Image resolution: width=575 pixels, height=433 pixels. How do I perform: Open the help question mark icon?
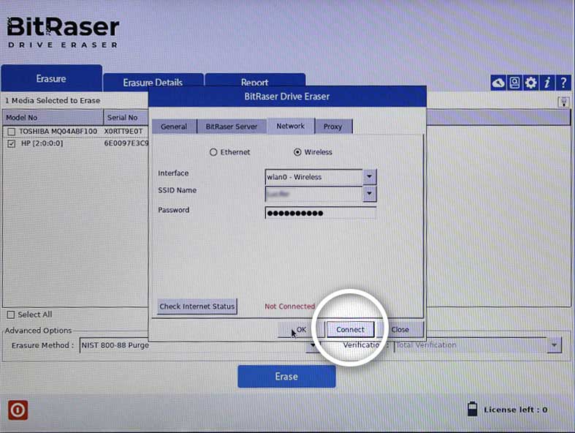(563, 83)
